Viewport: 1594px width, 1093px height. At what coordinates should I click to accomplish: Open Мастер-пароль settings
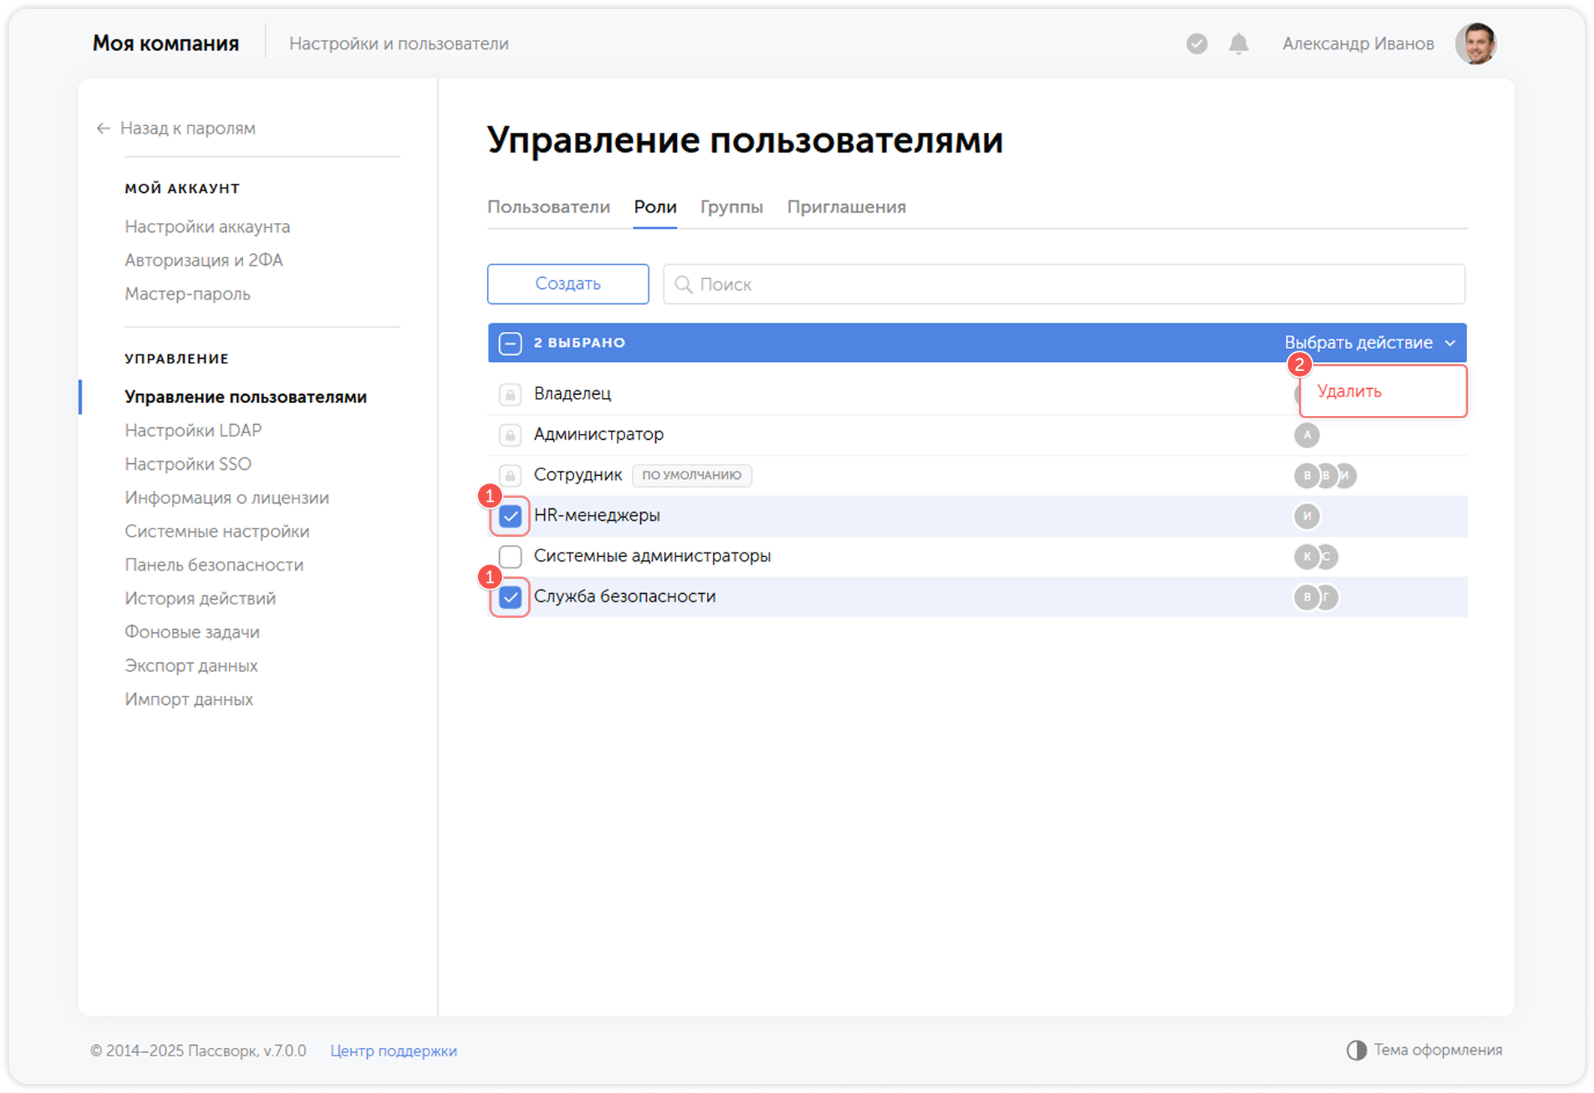(188, 294)
